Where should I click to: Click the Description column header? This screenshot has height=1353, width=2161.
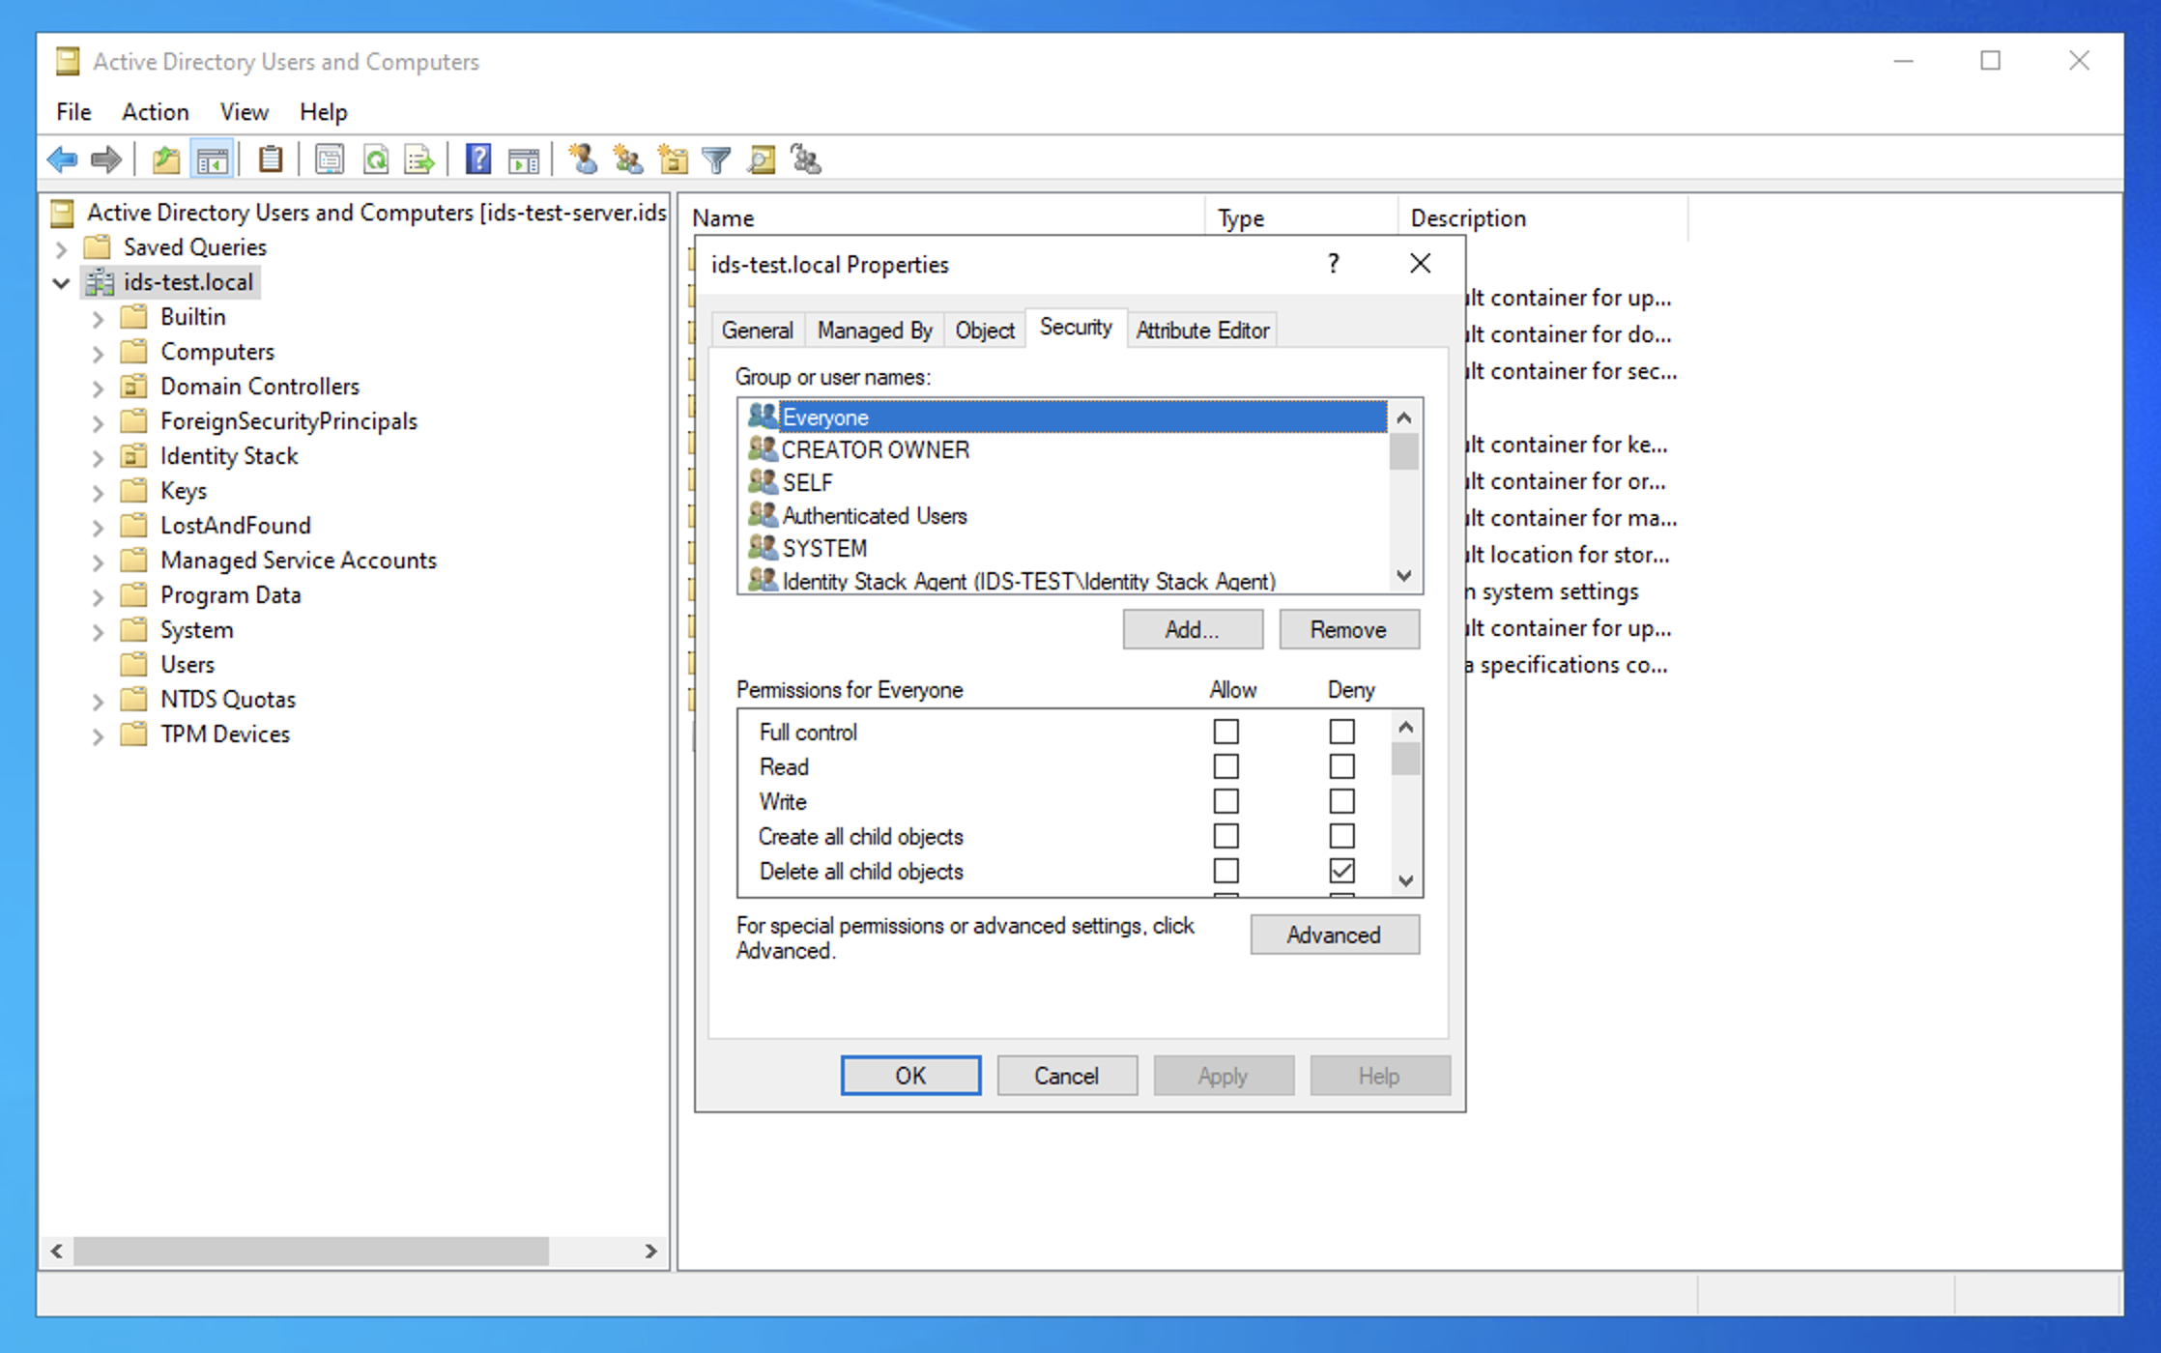point(1542,218)
